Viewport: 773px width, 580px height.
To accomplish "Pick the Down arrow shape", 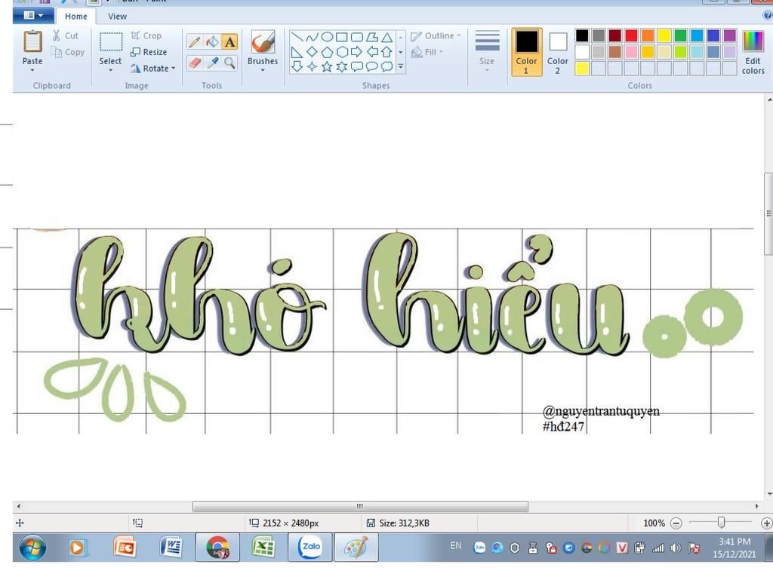I will tap(297, 66).
